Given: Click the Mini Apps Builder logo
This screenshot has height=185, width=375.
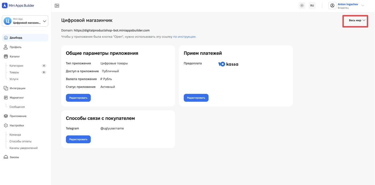Looking at the screenshot, I should (18, 6).
